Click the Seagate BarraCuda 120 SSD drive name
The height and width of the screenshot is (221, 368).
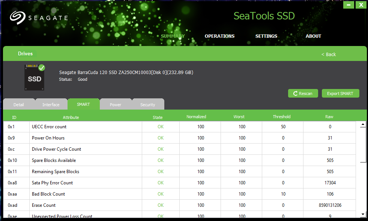(x=126, y=72)
